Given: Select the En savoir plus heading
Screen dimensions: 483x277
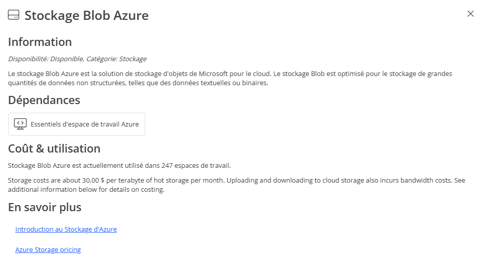Looking at the screenshot, I should [x=44, y=207].
